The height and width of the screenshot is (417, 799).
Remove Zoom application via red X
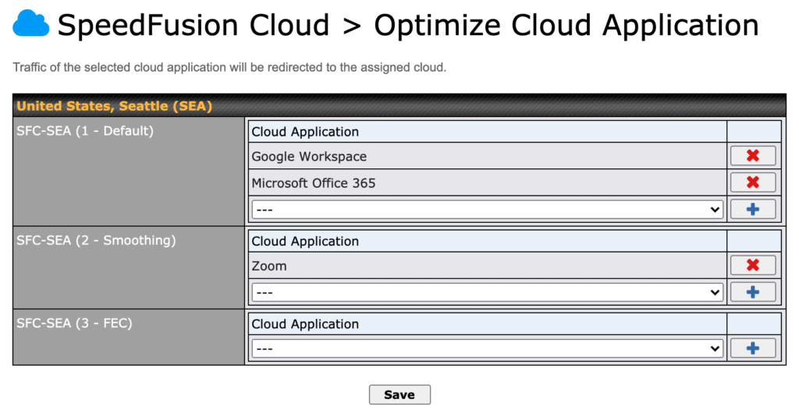click(x=753, y=266)
